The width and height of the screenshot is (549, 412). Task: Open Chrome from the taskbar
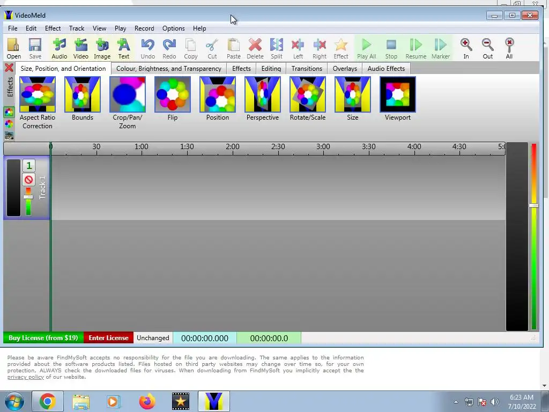(x=48, y=401)
